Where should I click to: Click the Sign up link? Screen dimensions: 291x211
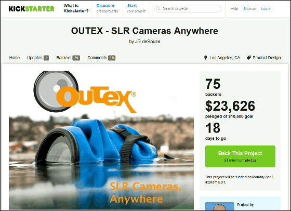pos(249,8)
